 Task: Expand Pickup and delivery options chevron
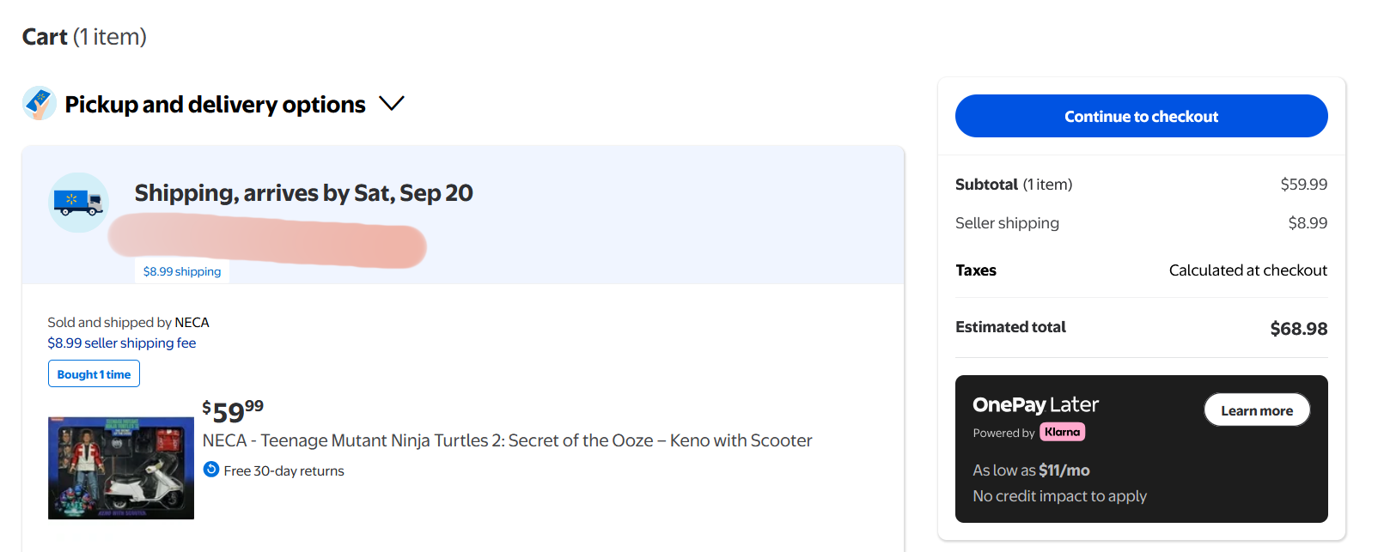(x=392, y=104)
